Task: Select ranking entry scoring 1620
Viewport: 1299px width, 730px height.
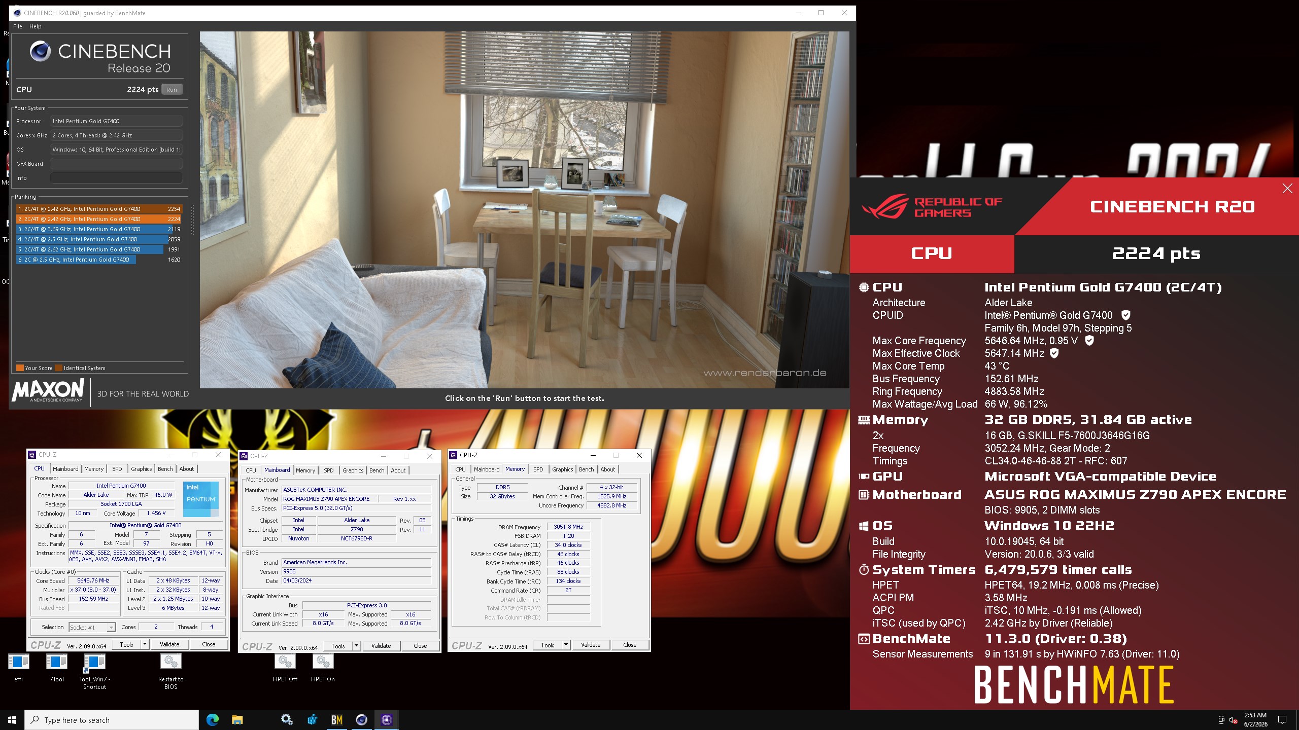Action: [99, 260]
